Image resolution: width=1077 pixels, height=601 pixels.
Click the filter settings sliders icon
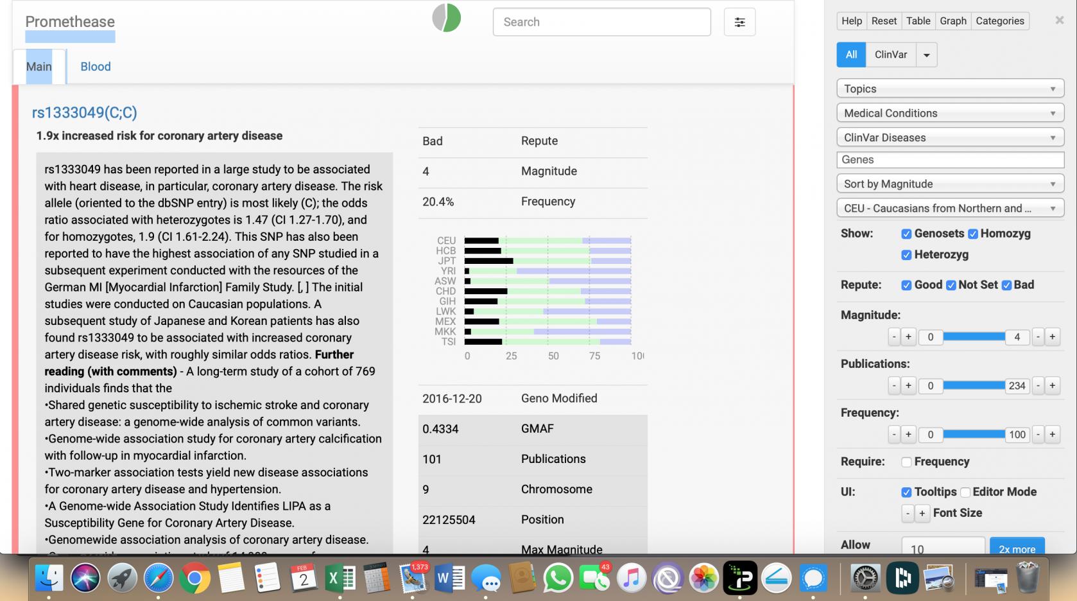[x=739, y=22]
